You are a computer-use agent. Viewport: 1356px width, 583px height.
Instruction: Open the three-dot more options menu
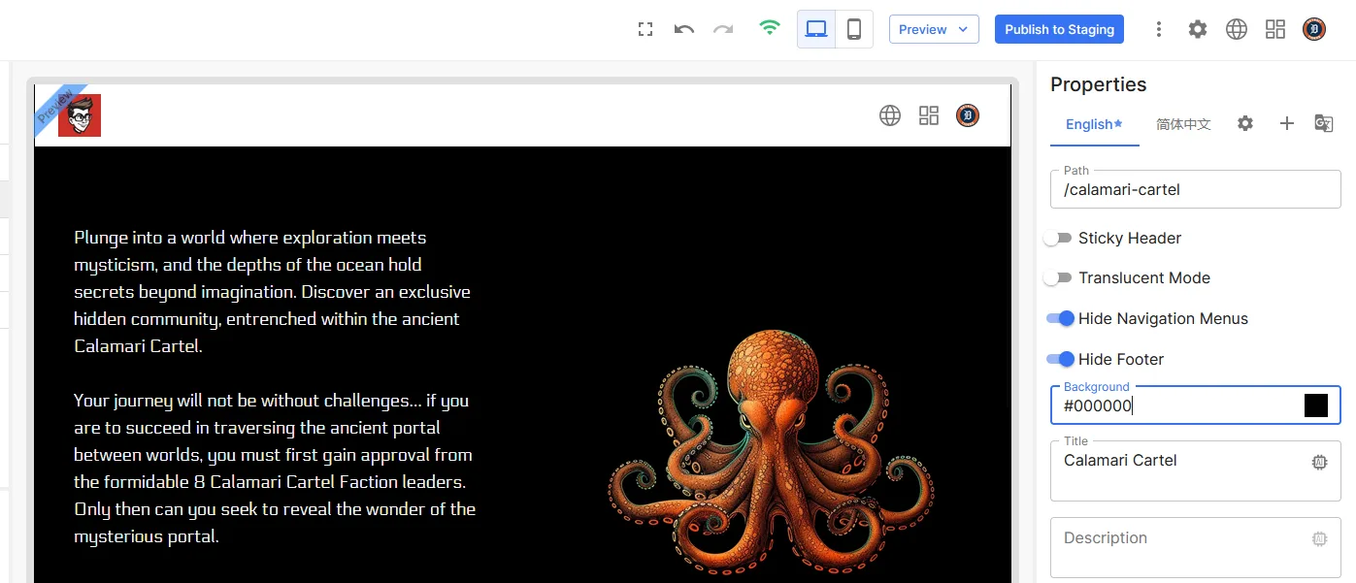pyautogui.click(x=1158, y=29)
